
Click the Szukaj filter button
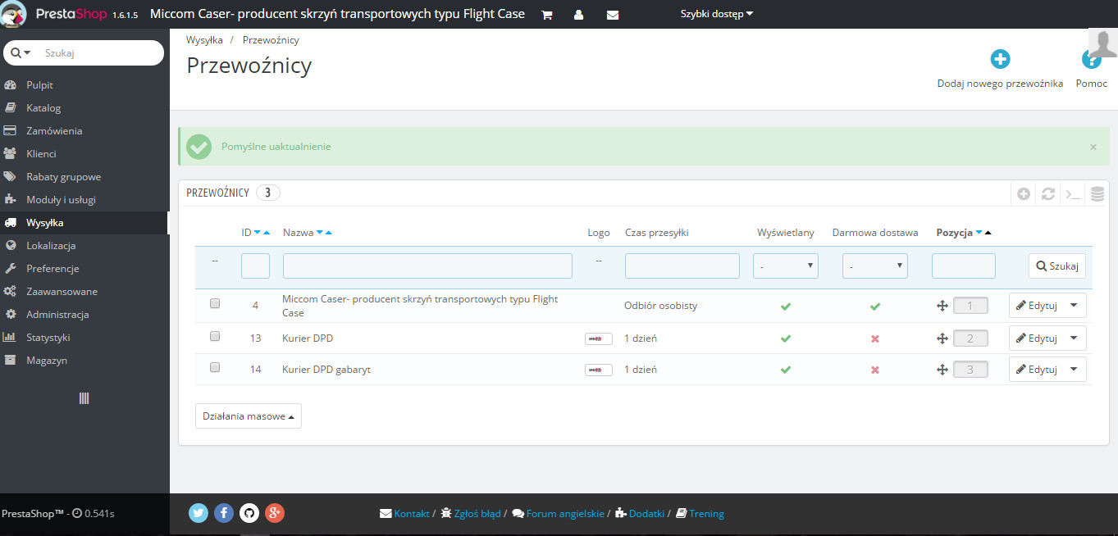click(x=1057, y=266)
